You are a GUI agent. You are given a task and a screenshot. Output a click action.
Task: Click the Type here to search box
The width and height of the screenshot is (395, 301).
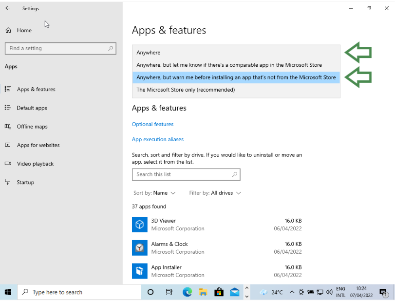click(79, 292)
